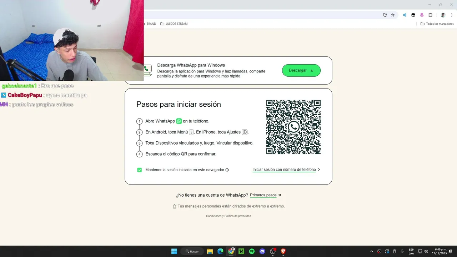Click step text Escanea el código QR
Screen dimensions: 457x257
181,154
